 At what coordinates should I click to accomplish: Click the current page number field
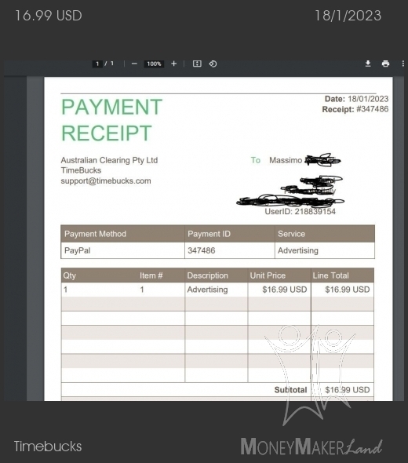pyautogui.click(x=97, y=64)
